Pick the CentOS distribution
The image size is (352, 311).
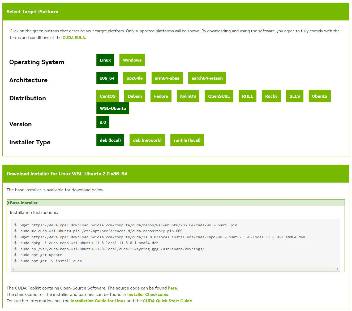click(x=108, y=96)
